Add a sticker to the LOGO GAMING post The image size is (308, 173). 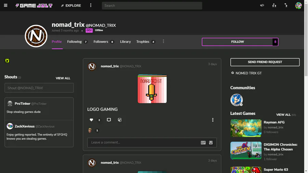119,120
